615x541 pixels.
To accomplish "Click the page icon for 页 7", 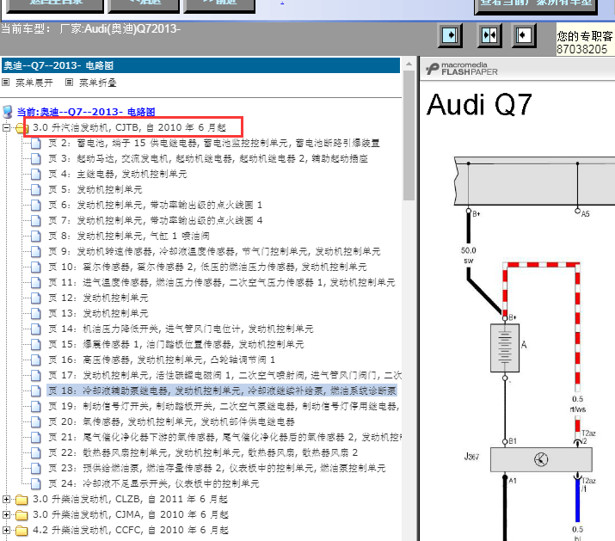I will point(35,220).
